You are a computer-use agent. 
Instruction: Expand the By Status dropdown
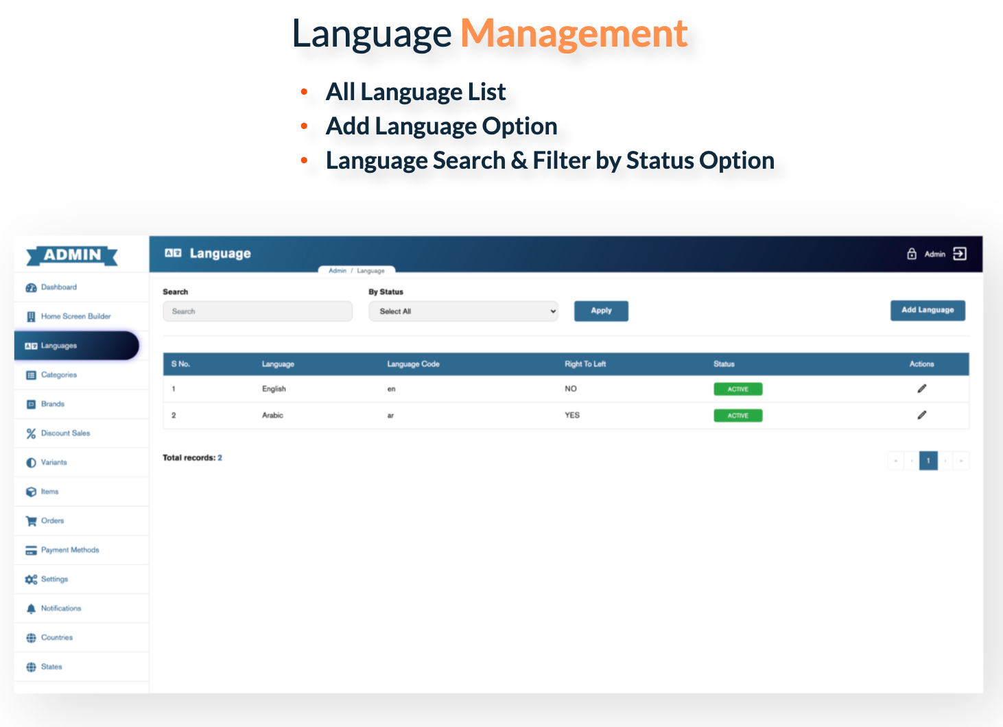[463, 311]
